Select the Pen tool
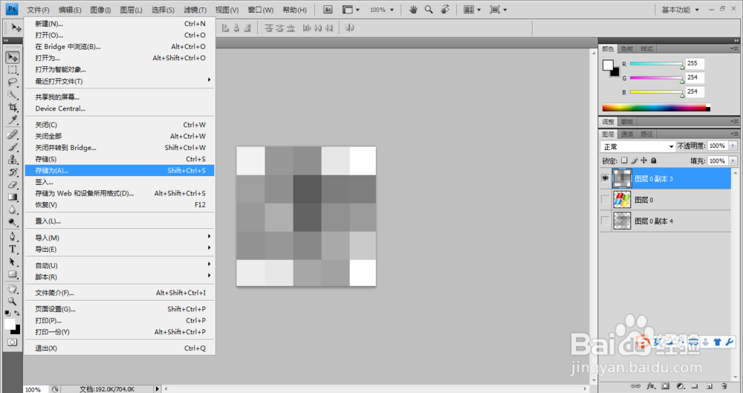743x393 pixels. pyautogui.click(x=13, y=236)
